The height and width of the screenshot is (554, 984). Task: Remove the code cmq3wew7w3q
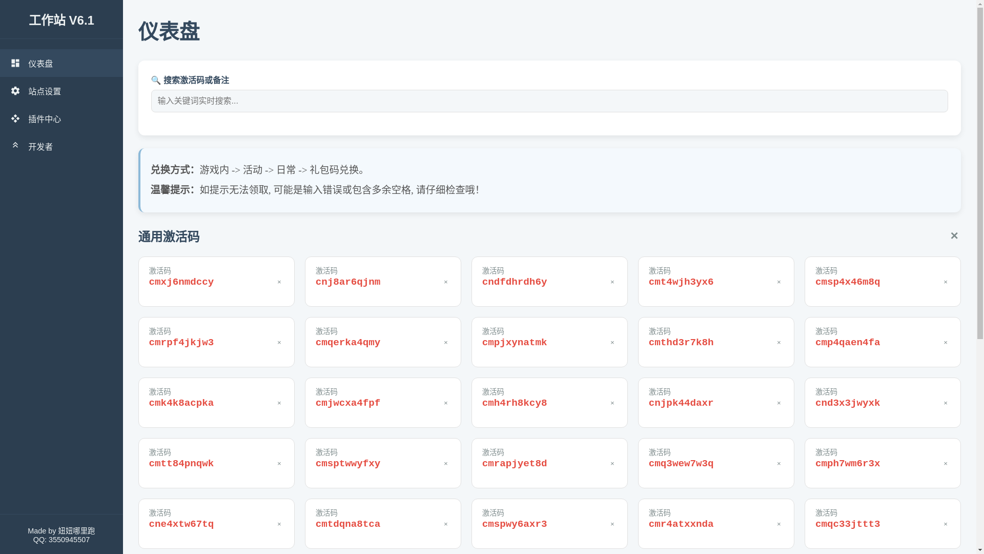coord(779,464)
